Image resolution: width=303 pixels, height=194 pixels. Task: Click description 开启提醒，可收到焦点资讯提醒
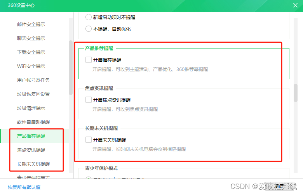[125, 109]
